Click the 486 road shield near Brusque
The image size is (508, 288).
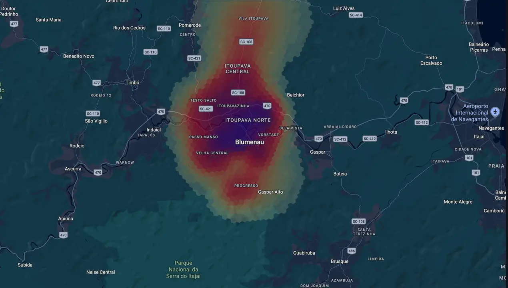pyautogui.click(x=351, y=251)
